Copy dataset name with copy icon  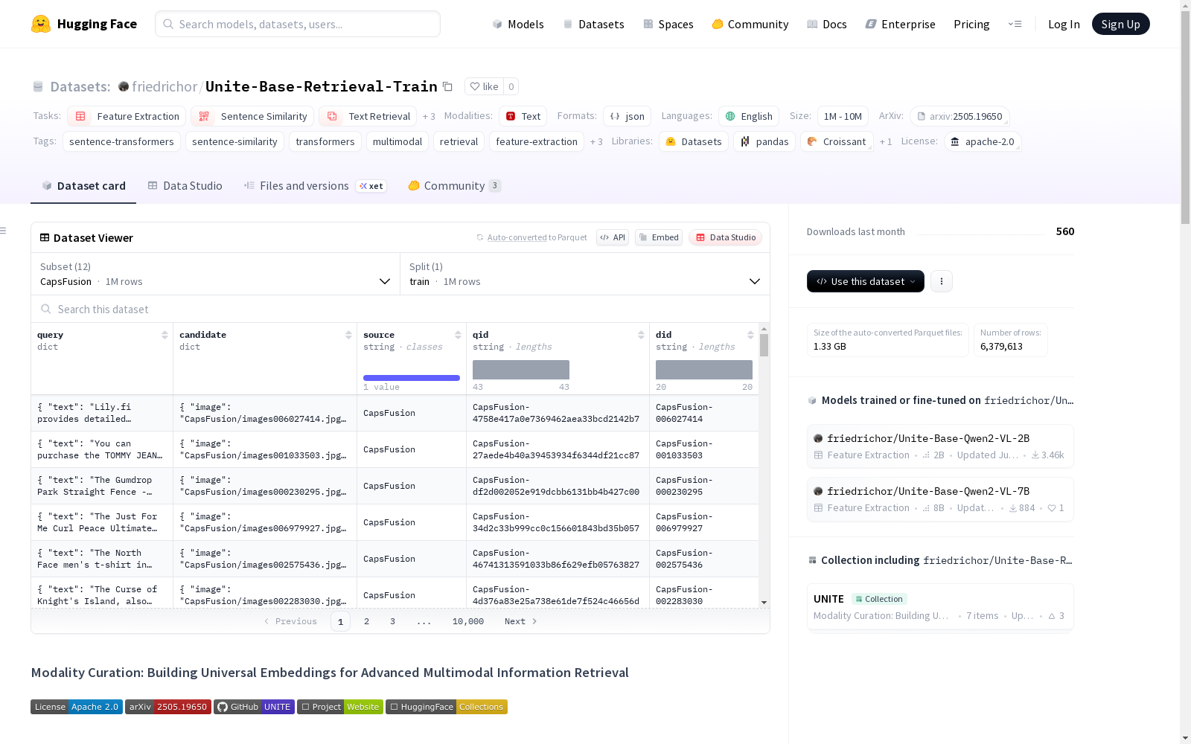coord(447,86)
